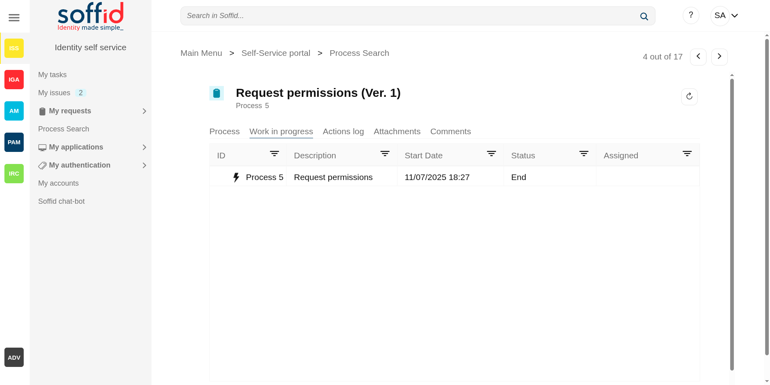
Task: Expand the My requests submenu
Action: (144, 111)
